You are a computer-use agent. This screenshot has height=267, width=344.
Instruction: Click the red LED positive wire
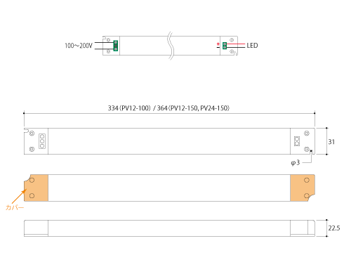click(x=236, y=44)
